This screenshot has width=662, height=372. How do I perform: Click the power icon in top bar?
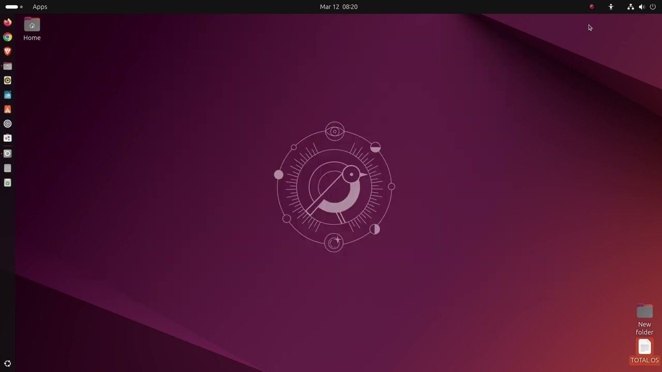653,7
